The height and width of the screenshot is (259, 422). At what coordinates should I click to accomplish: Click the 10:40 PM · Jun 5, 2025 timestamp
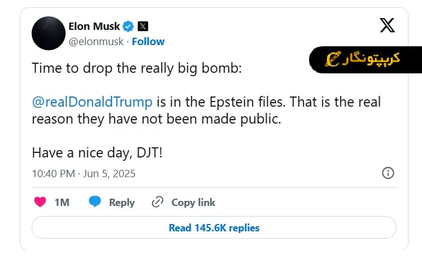click(x=84, y=173)
